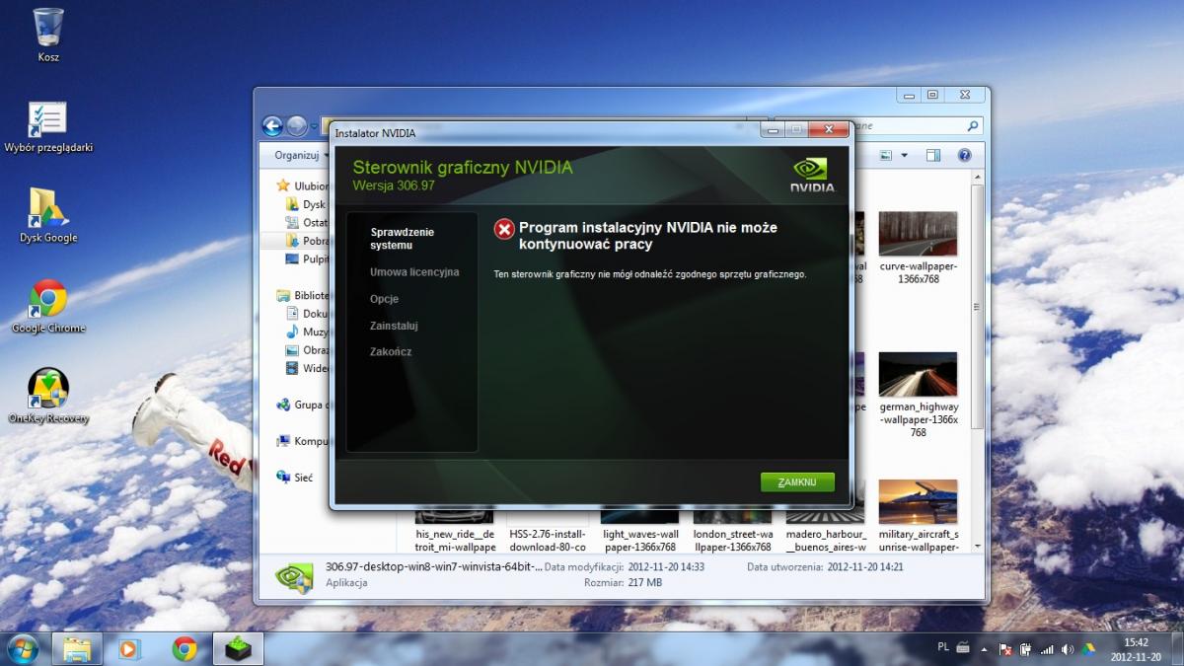Select Dysk Google favorite in Explorer sidebar
The height and width of the screenshot is (666, 1184).
point(306,204)
